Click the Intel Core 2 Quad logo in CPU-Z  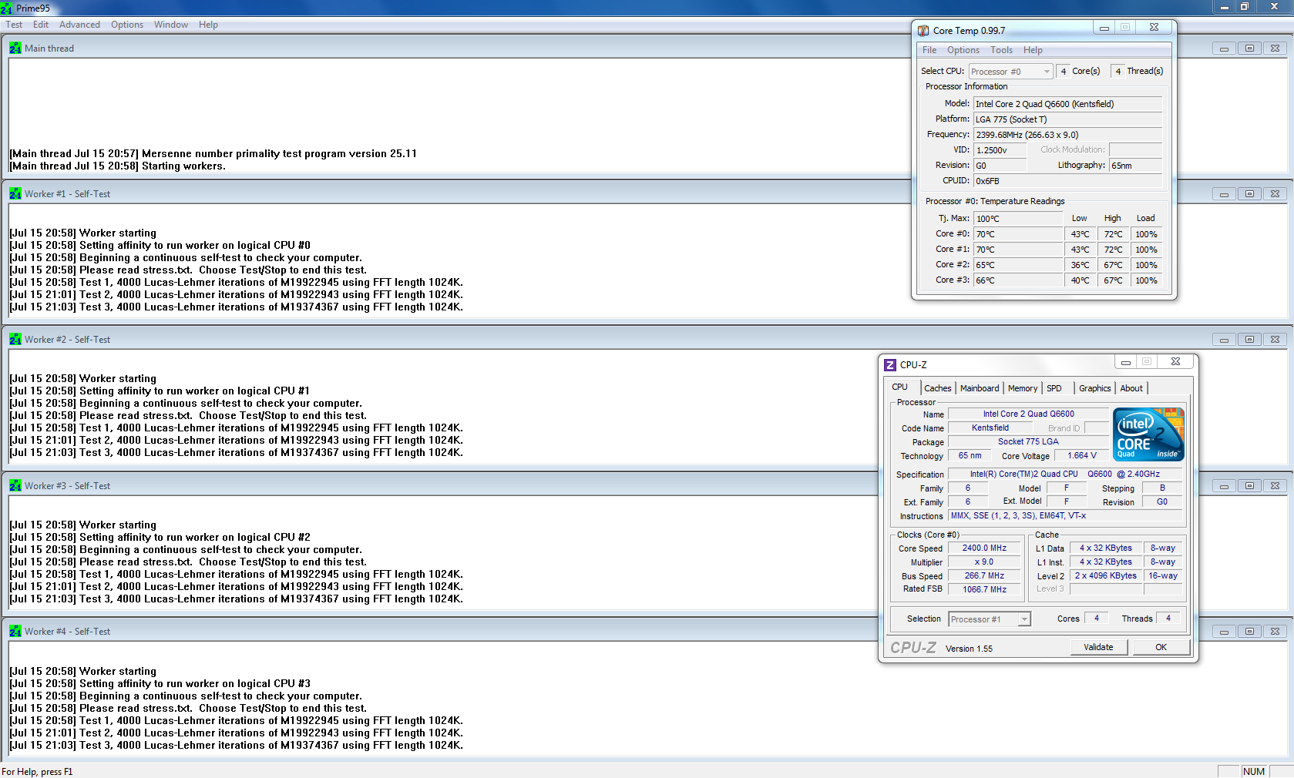pyautogui.click(x=1148, y=434)
